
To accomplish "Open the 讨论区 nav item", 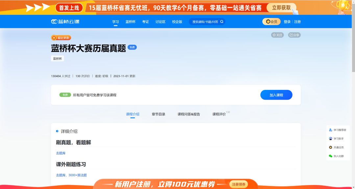I will pyautogui.click(x=160, y=22).
